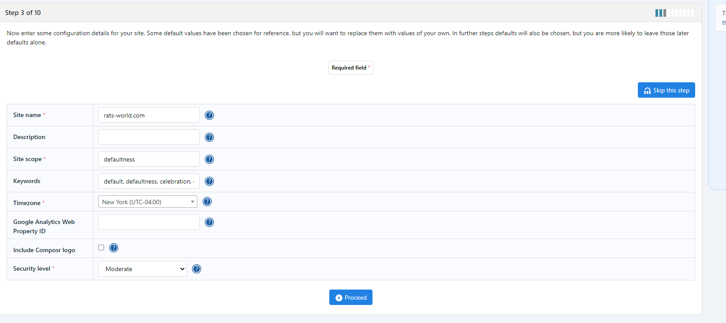Click help icon beside Description field
Screen dimensions: 726x323
[209, 137]
